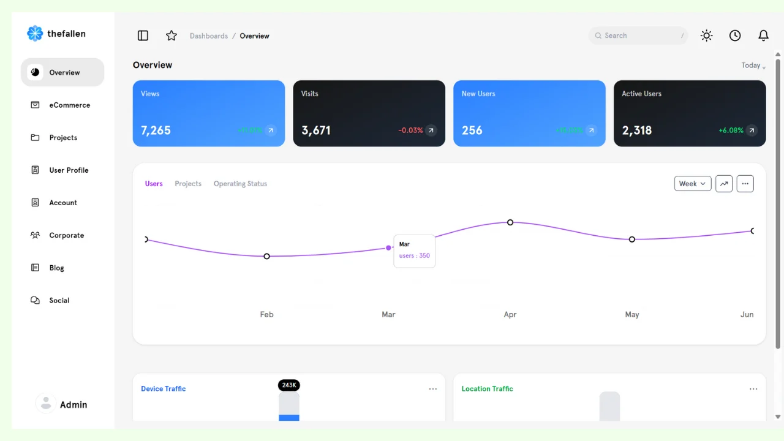Click the Jun axis label
This screenshot has width=784, height=441.
pyautogui.click(x=747, y=314)
